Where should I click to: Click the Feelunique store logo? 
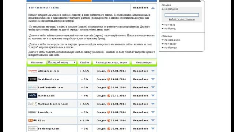click(33, 129)
